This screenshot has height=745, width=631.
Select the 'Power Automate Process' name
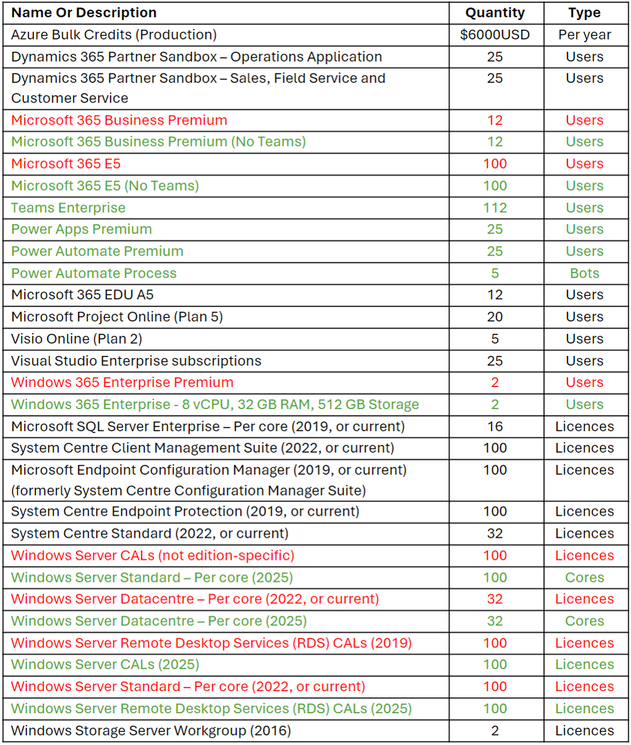click(94, 273)
